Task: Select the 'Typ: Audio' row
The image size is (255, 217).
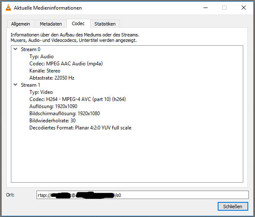Action: coord(41,57)
